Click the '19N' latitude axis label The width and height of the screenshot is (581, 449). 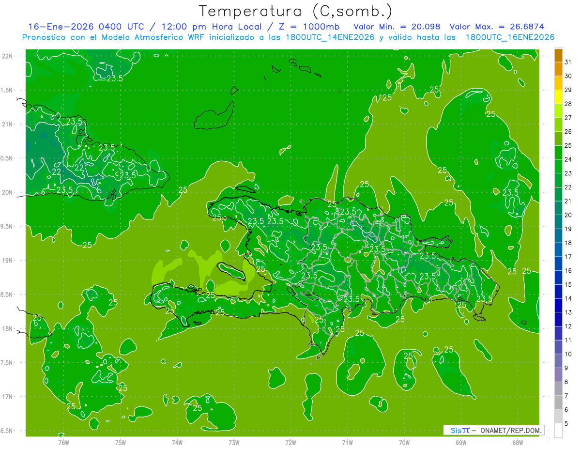click(x=7, y=261)
